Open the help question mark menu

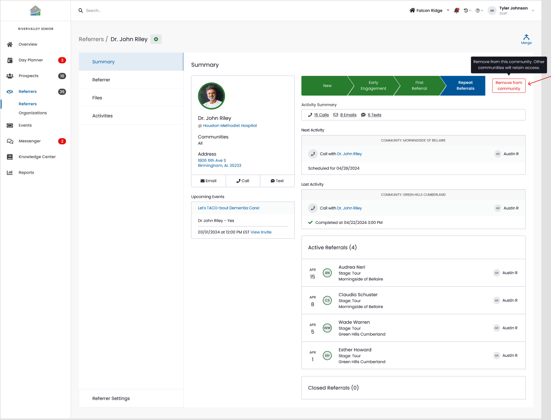click(x=479, y=10)
